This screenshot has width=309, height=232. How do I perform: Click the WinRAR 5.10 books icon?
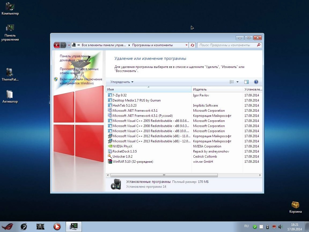[110, 162]
